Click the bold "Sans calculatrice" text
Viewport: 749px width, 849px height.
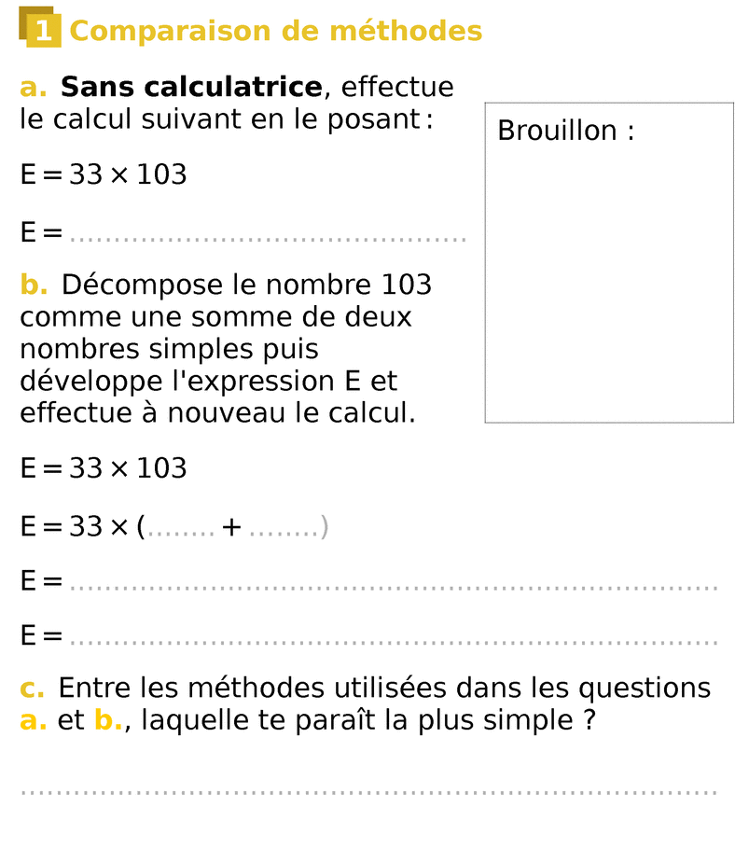(x=191, y=88)
